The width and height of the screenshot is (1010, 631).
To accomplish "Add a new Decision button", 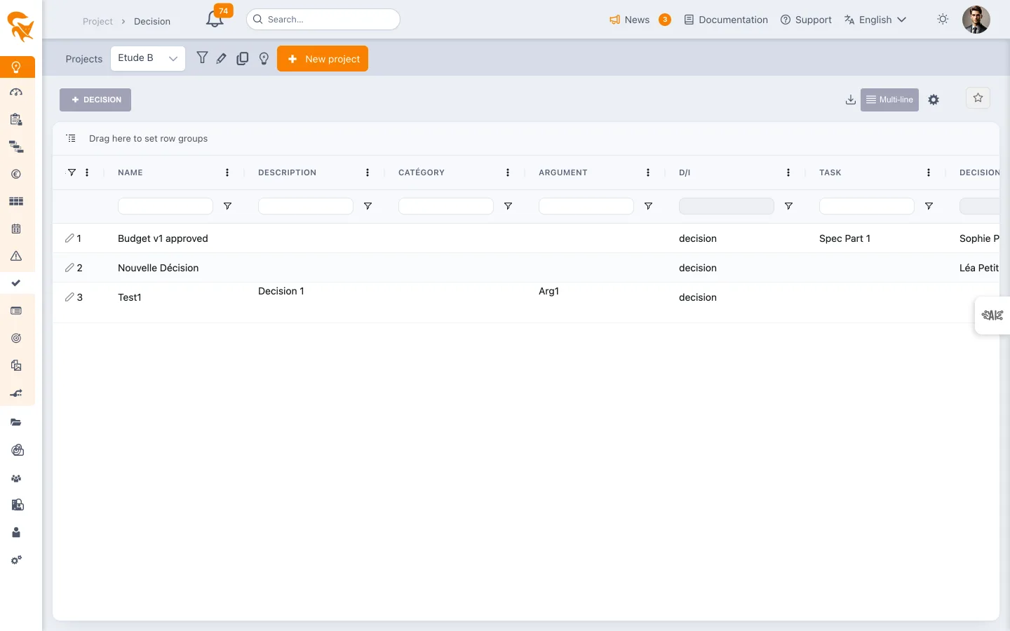I will [x=95, y=100].
